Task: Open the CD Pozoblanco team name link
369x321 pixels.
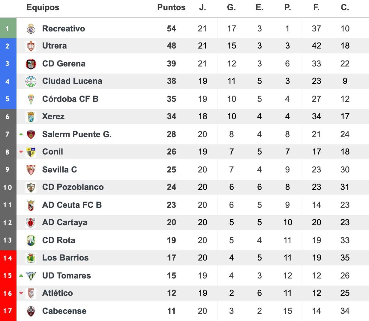Action: (73, 187)
